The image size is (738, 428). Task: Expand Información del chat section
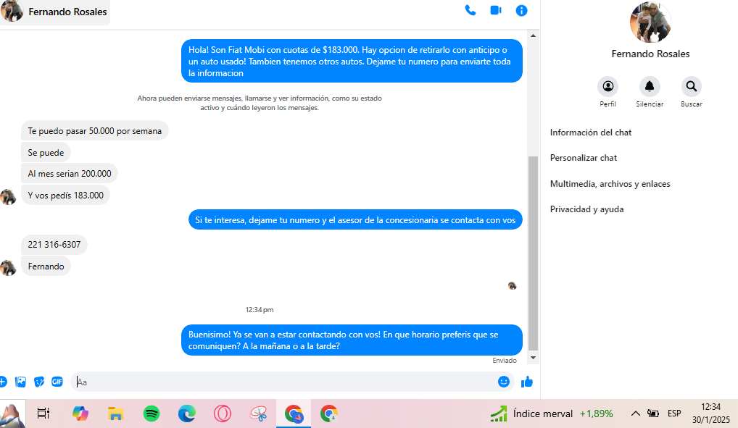click(x=591, y=133)
